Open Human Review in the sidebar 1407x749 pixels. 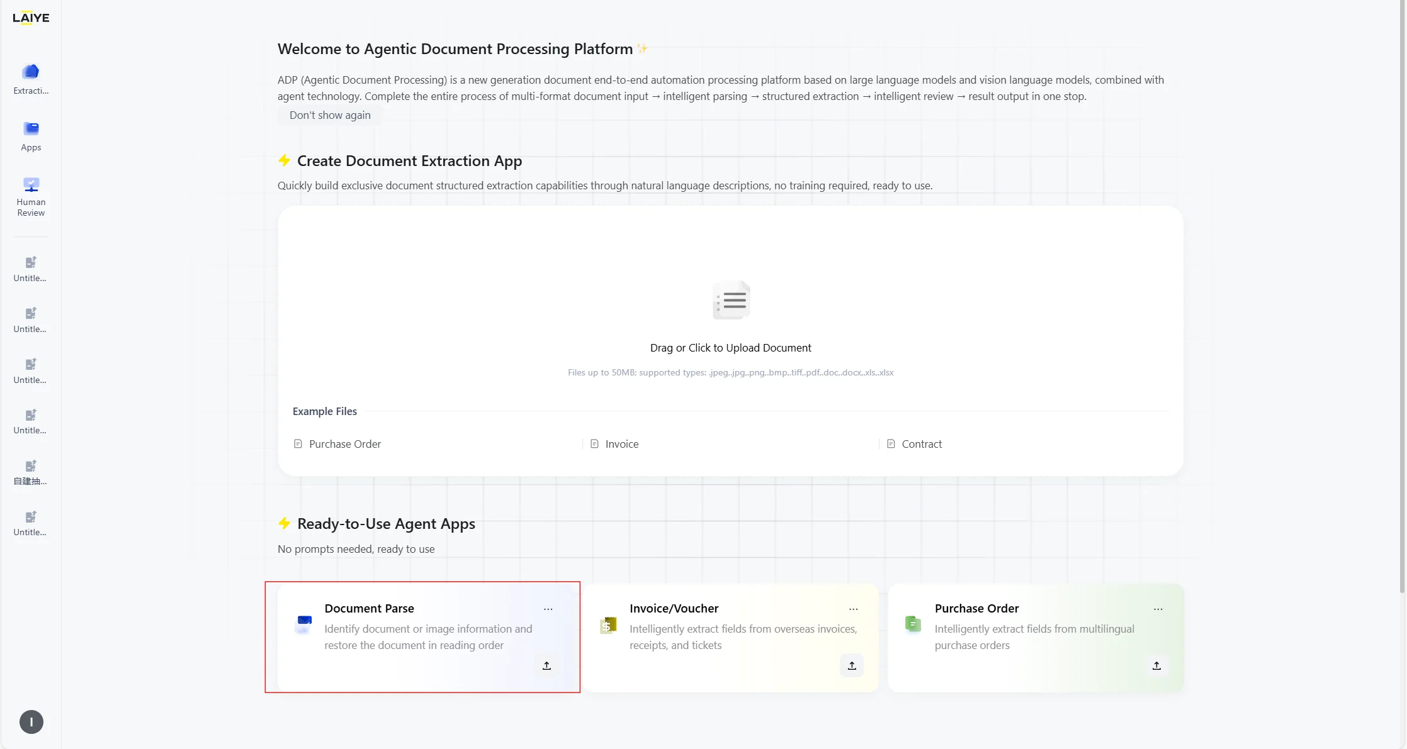(31, 197)
